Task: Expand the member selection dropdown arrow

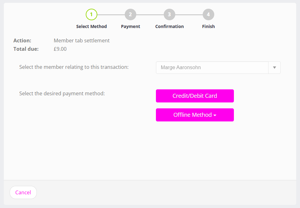Action: (274, 68)
